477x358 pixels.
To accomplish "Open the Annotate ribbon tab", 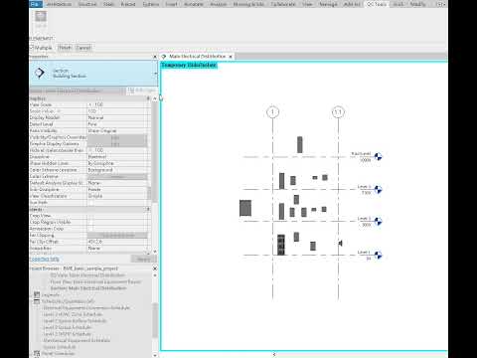I will pyautogui.click(x=194, y=4).
